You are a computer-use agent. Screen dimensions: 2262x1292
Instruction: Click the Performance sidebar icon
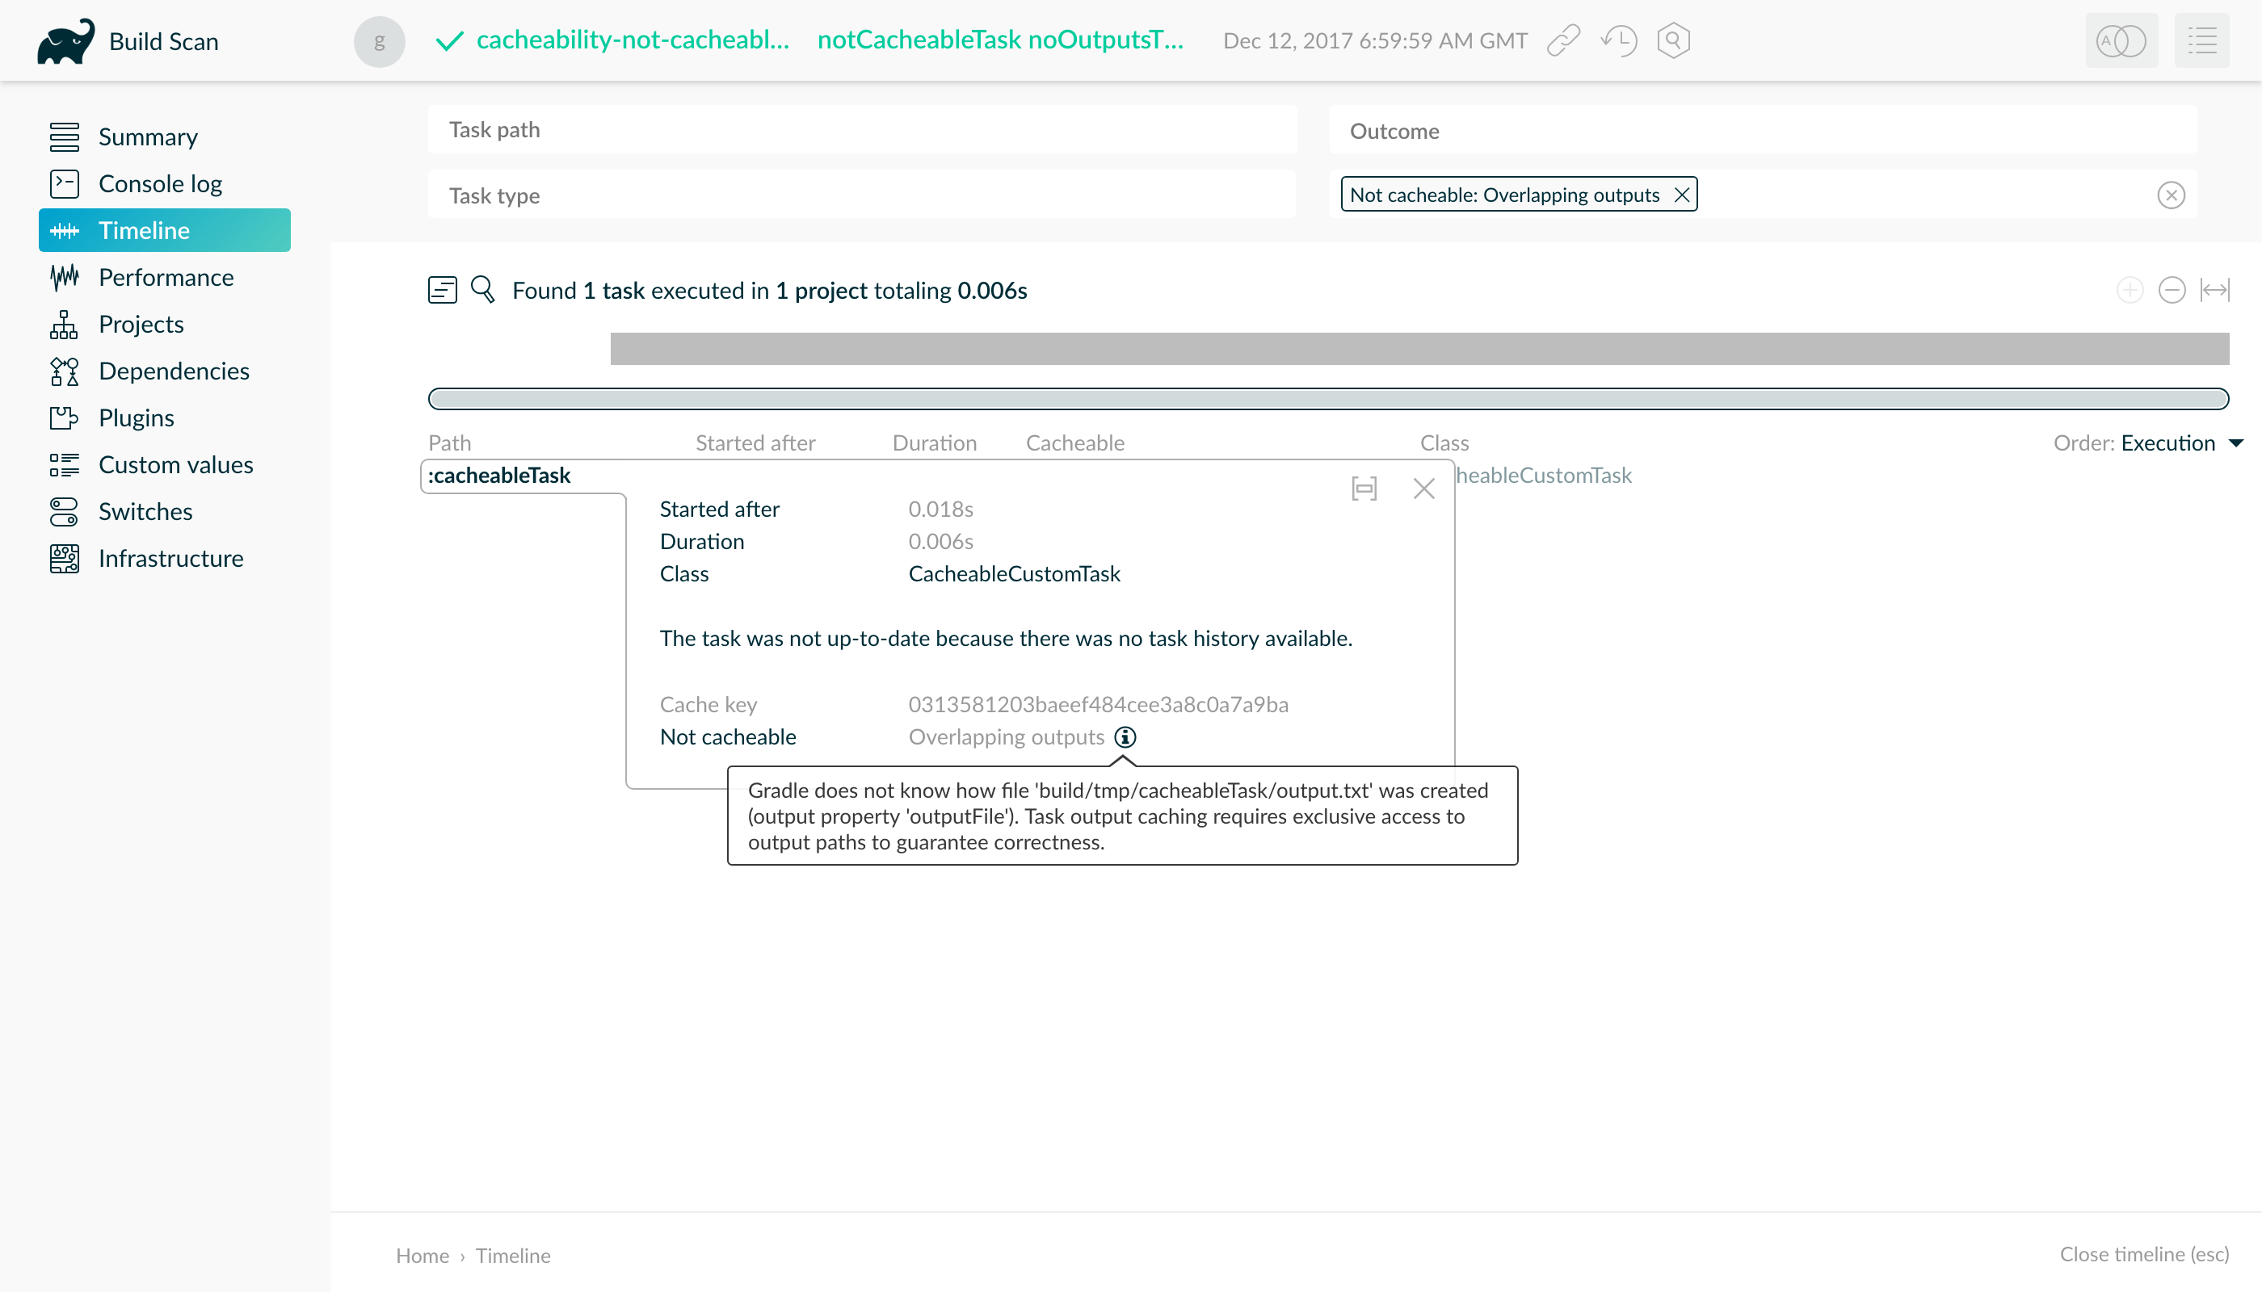(x=64, y=278)
